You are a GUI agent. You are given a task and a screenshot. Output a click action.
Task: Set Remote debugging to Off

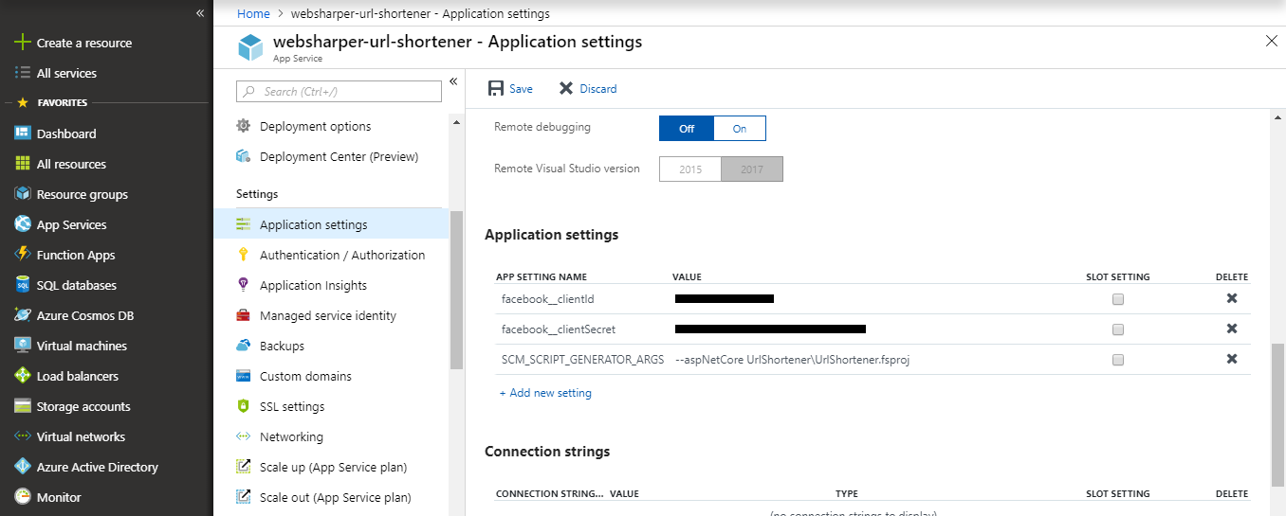tap(687, 129)
